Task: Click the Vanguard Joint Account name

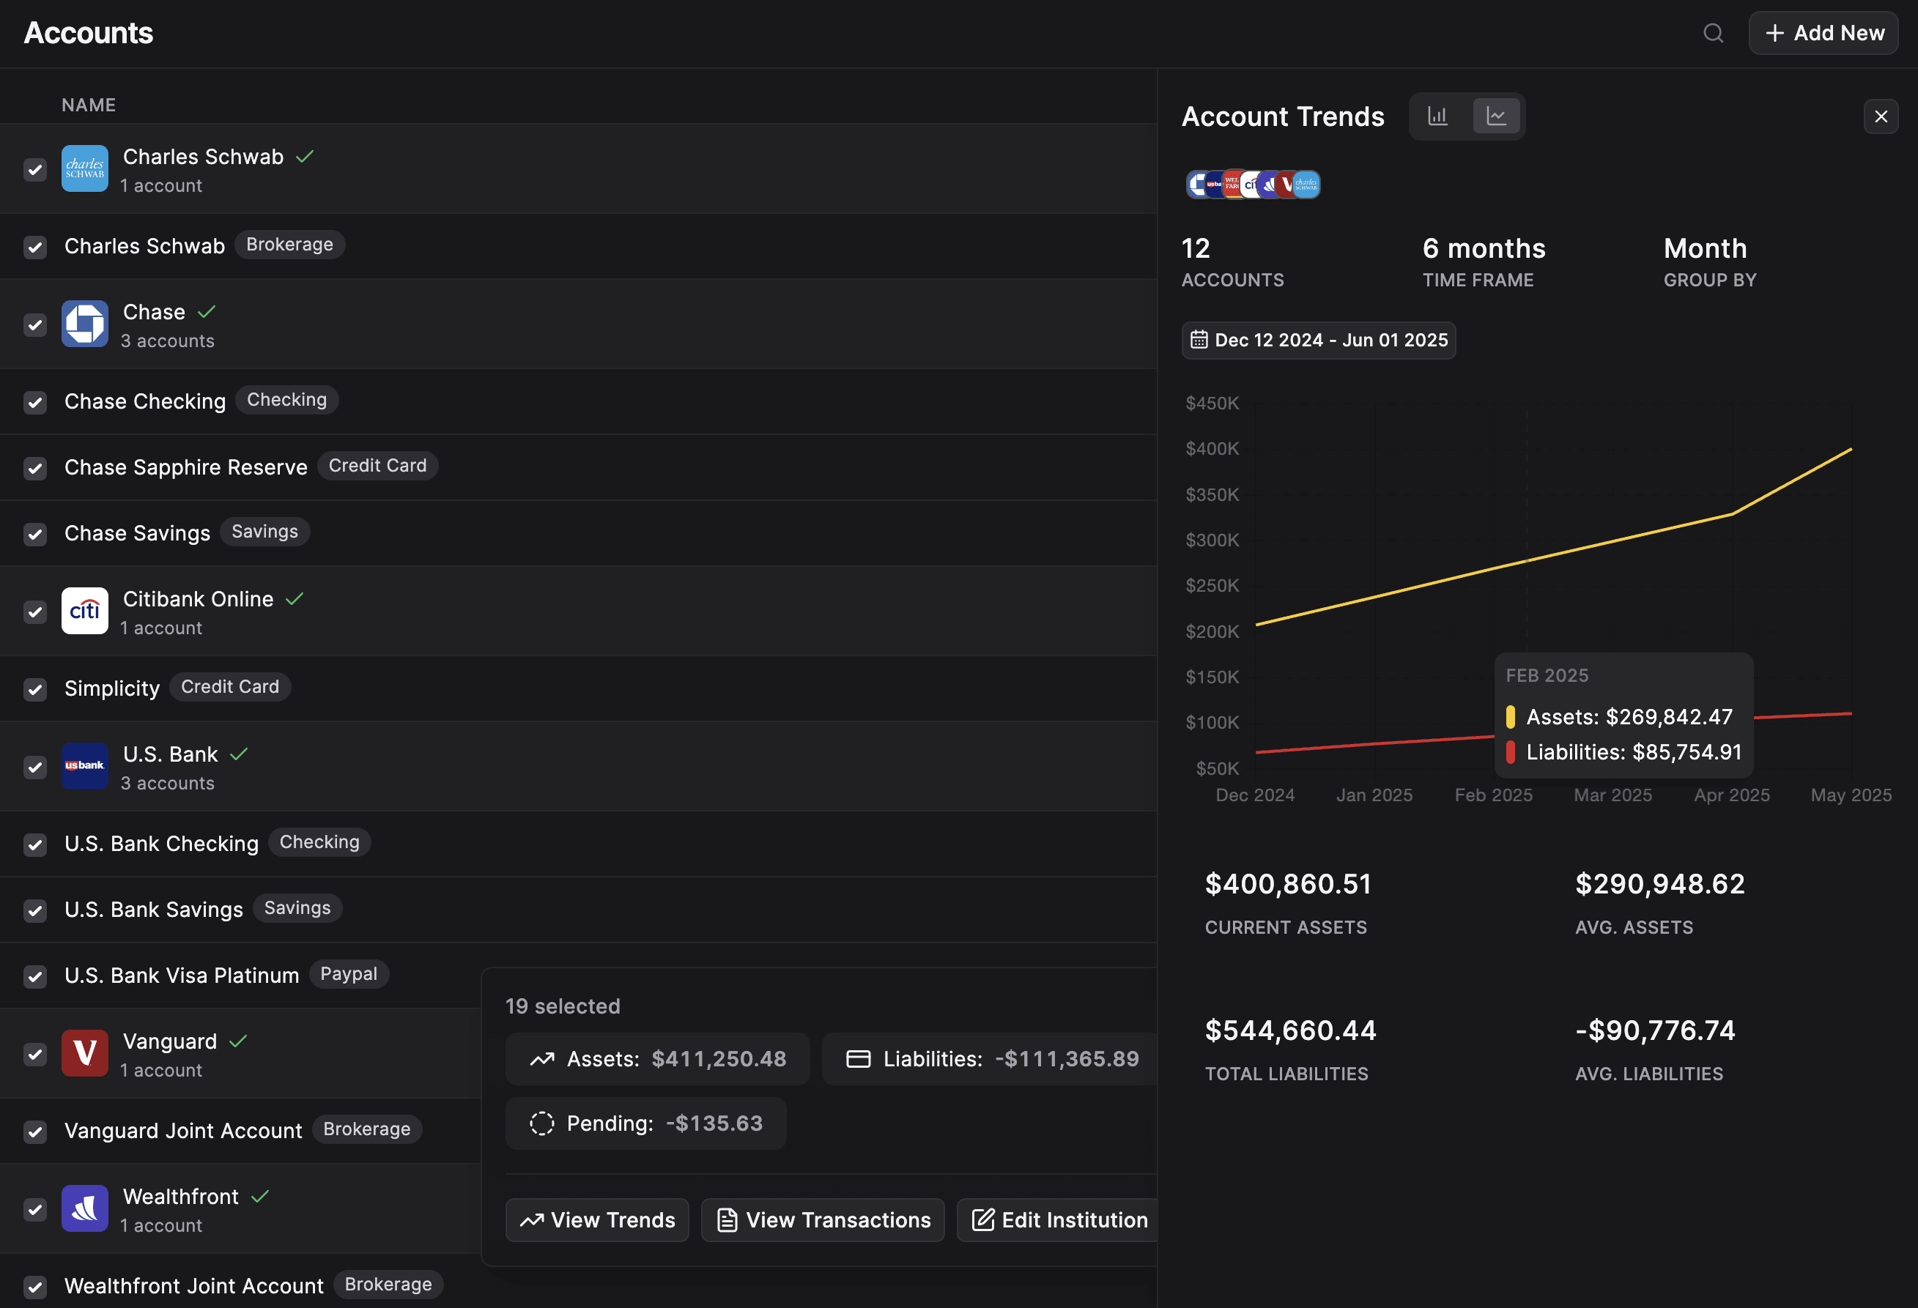Action: pos(183,1131)
